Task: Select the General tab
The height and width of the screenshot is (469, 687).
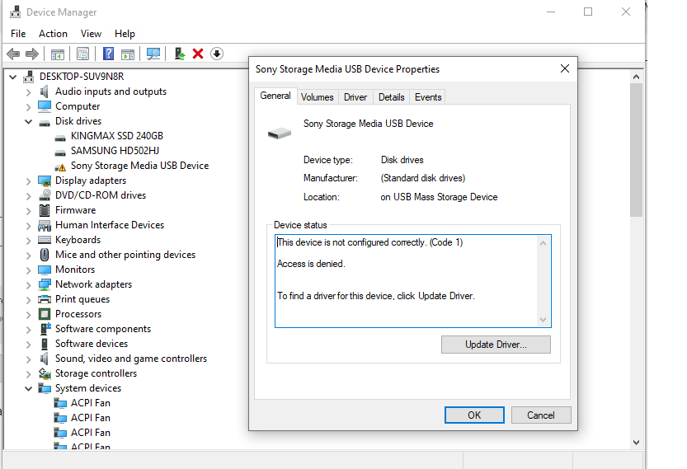Action: pyautogui.click(x=275, y=96)
